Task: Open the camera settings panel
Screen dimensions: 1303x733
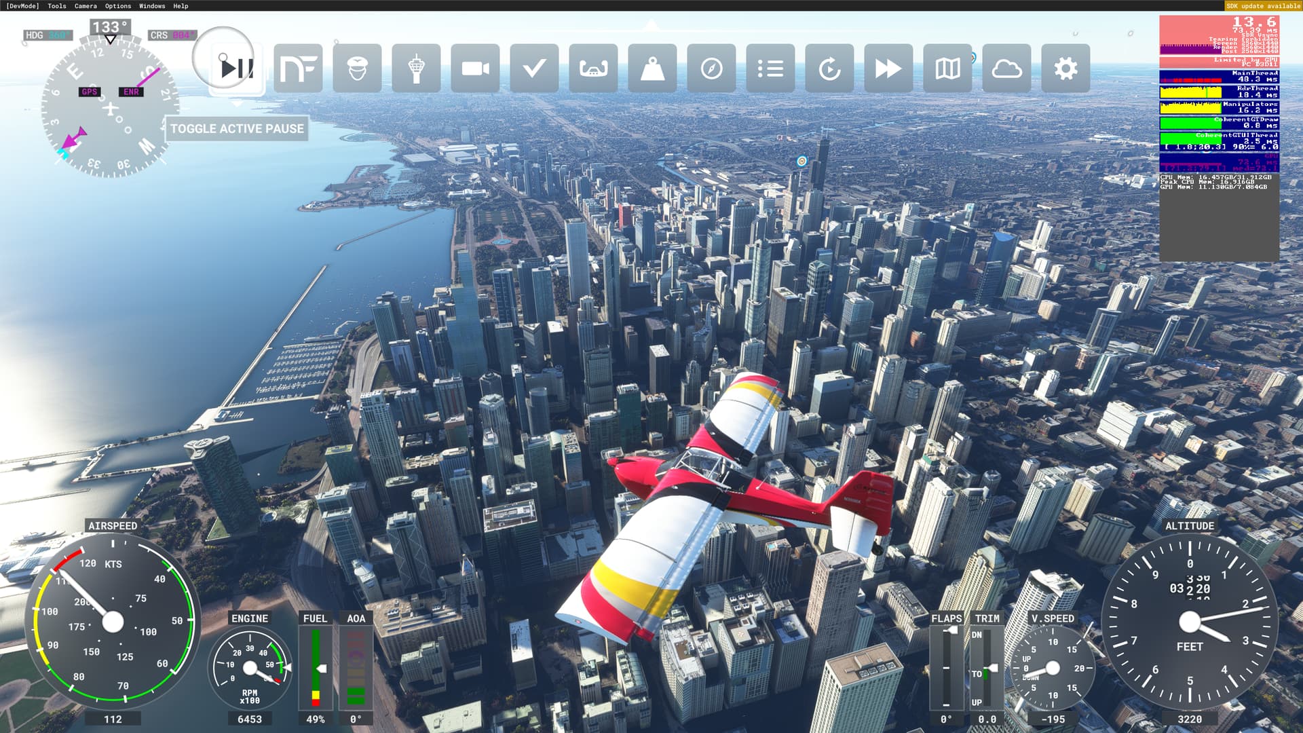Action: pos(475,69)
